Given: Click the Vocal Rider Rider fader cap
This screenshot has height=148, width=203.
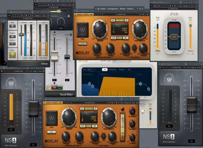Looking at the screenshot, I should [54, 56].
